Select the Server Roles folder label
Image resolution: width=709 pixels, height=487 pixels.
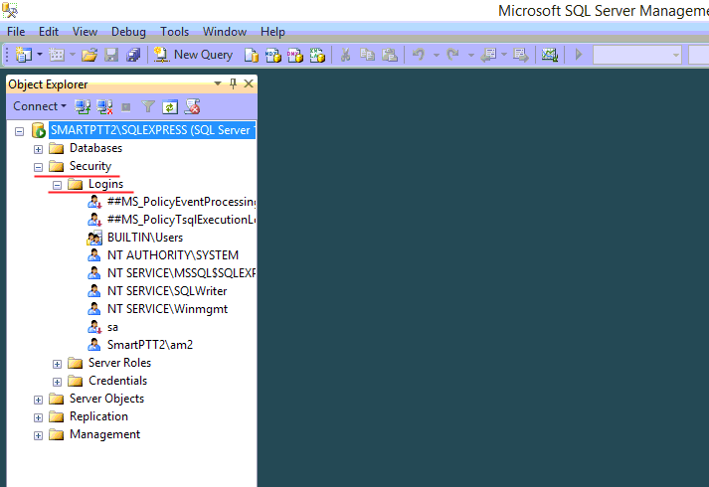point(120,363)
